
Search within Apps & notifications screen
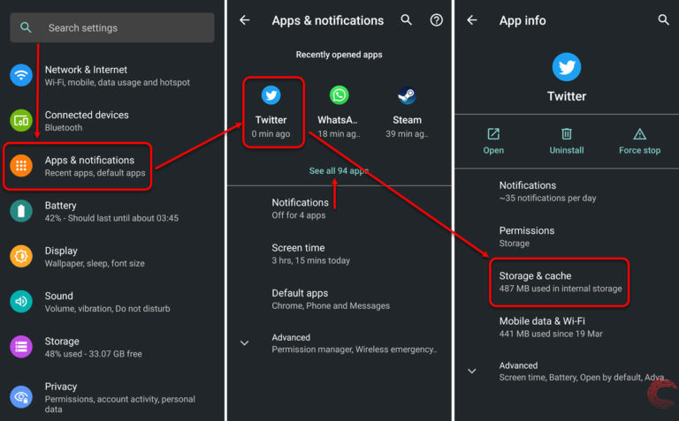tap(406, 19)
